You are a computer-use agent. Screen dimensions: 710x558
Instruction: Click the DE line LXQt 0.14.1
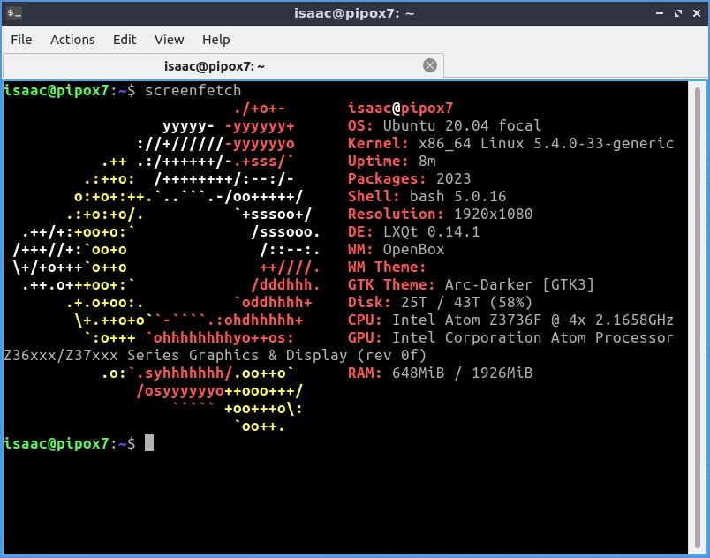point(413,231)
